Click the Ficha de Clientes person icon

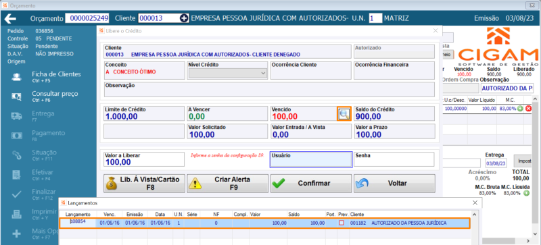coord(16,77)
